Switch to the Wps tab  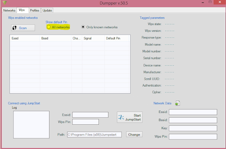click(22, 10)
